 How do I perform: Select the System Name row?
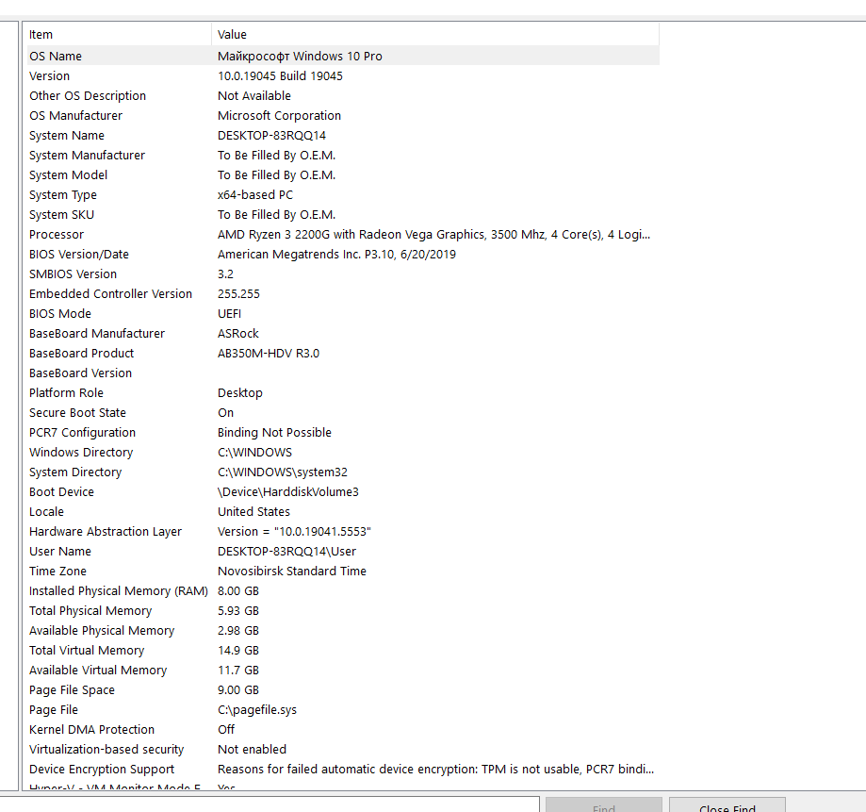[x=343, y=136]
